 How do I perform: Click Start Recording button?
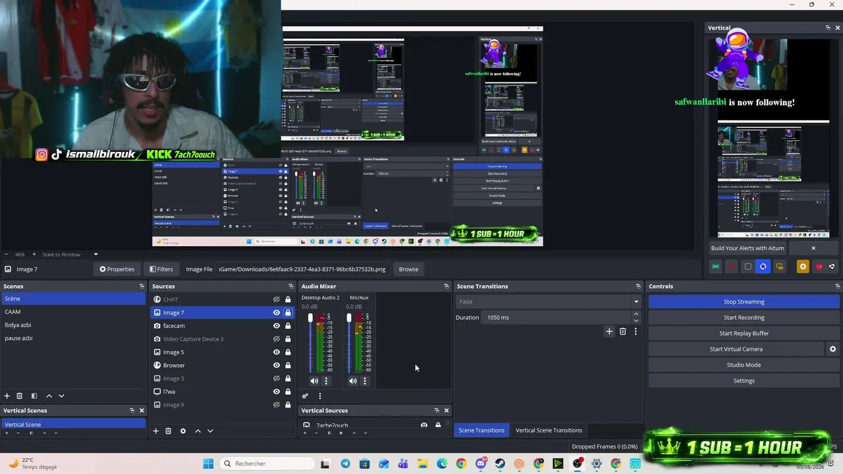coord(744,317)
